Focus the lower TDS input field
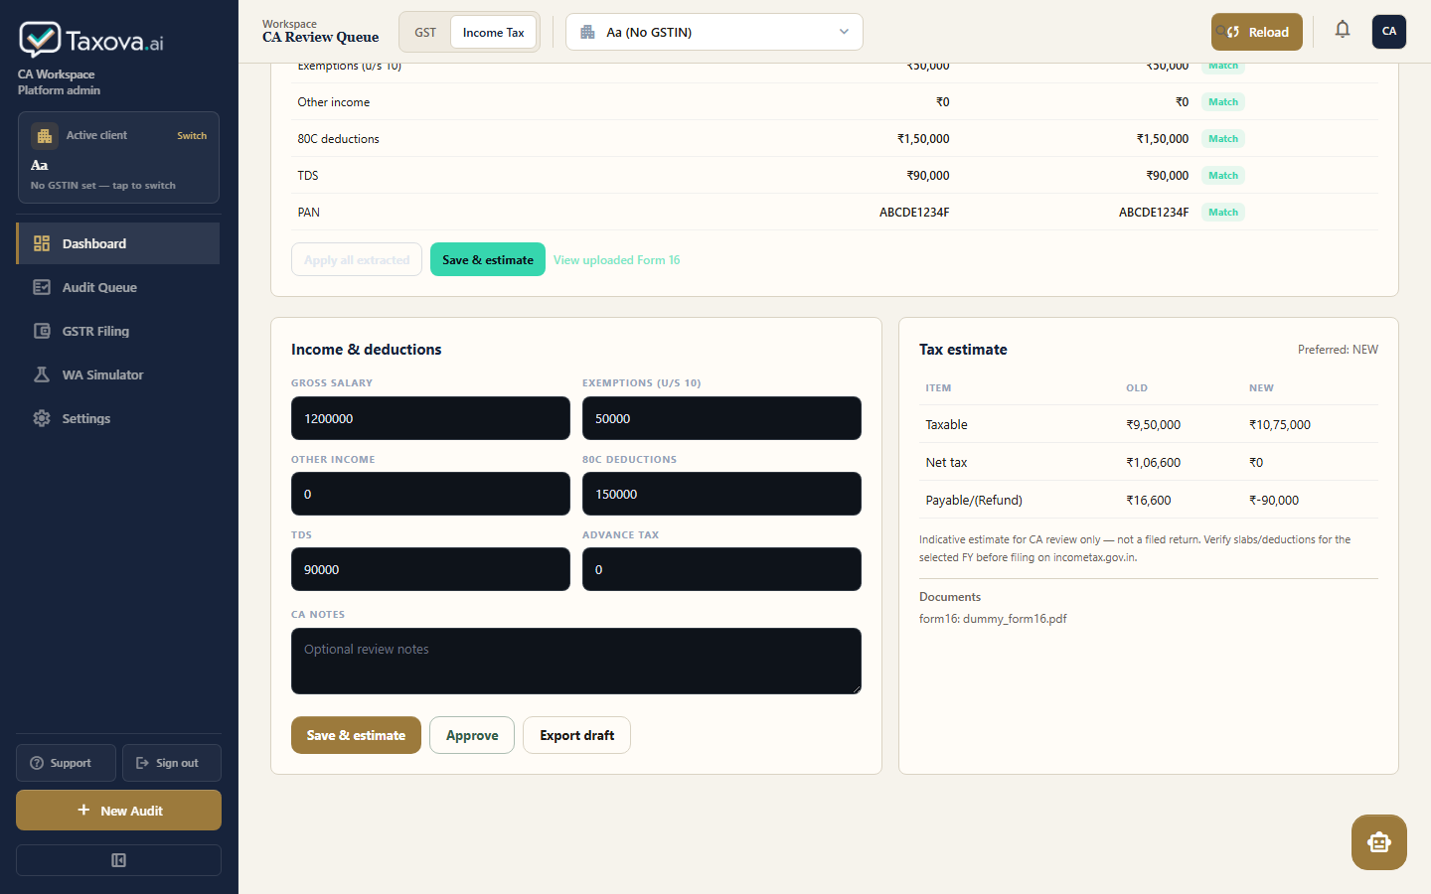The width and height of the screenshot is (1431, 894). pyautogui.click(x=430, y=569)
